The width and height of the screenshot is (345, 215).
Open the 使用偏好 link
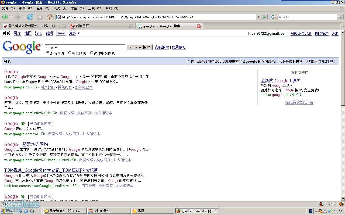tap(179, 47)
